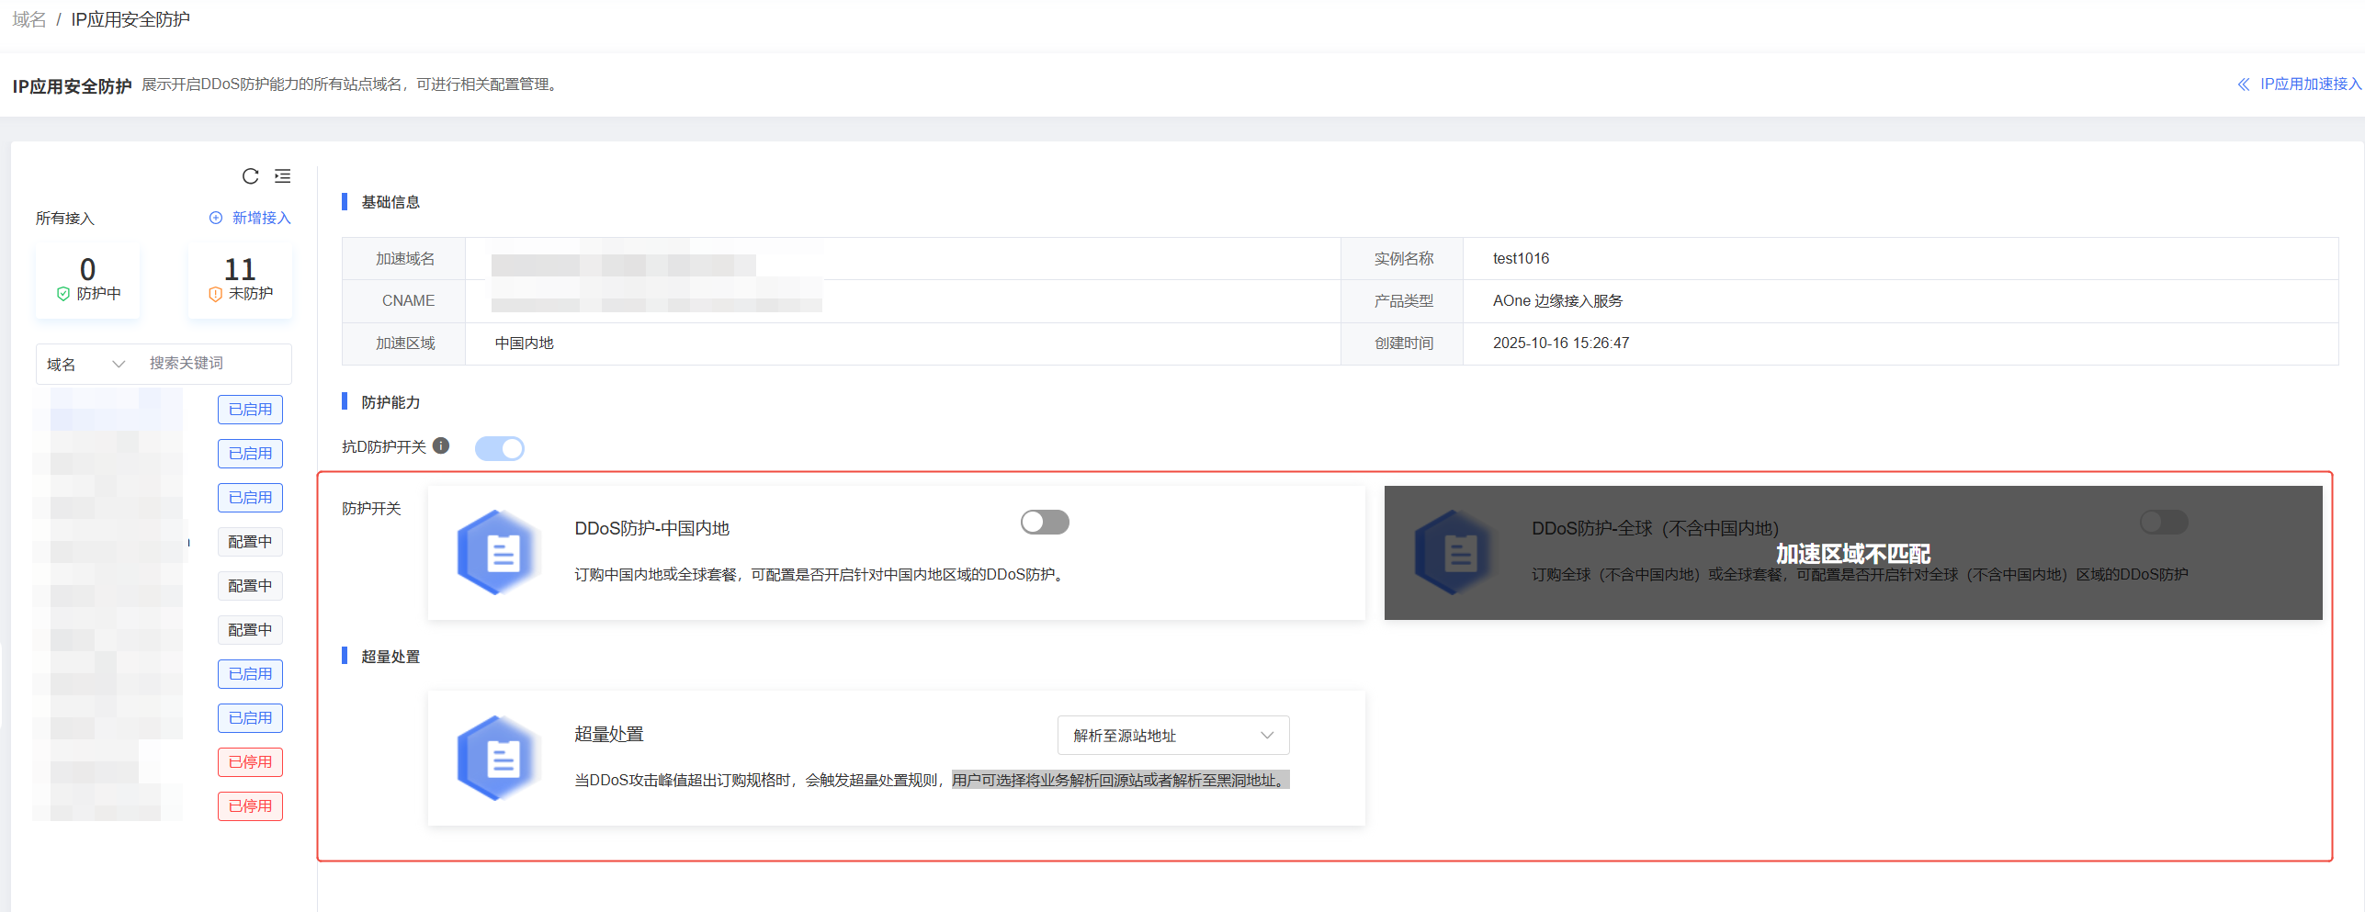The height and width of the screenshot is (912, 2365).
Task: Select IP应用安全防护 in the breadcrumb
Action: [130, 18]
